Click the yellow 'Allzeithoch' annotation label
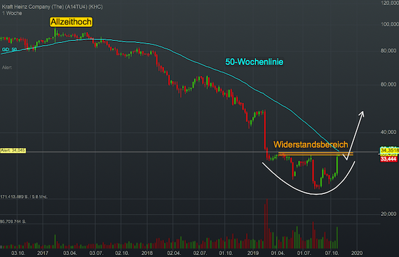399x257 pixels. (71, 22)
